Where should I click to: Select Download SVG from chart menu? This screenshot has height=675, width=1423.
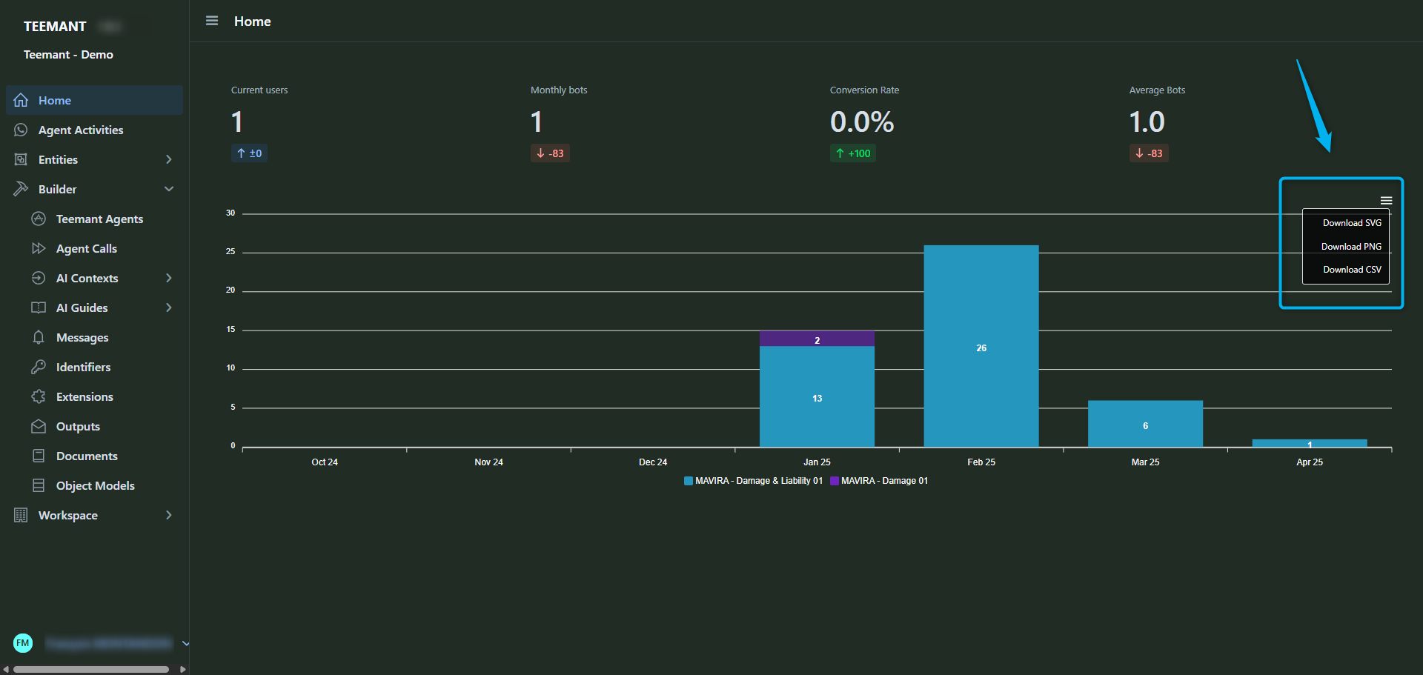[1352, 223]
